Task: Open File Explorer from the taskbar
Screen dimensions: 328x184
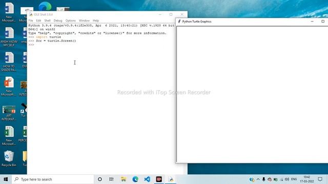Action: tap(124, 179)
